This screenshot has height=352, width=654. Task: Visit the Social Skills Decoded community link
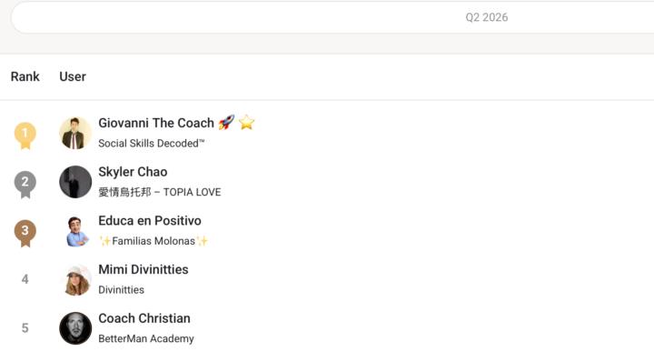[x=152, y=143]
